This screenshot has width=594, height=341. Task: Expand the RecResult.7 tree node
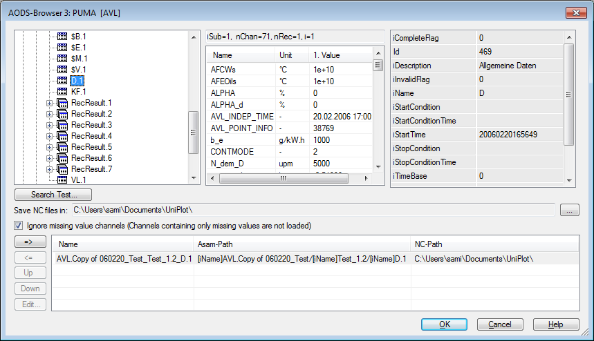49,169
